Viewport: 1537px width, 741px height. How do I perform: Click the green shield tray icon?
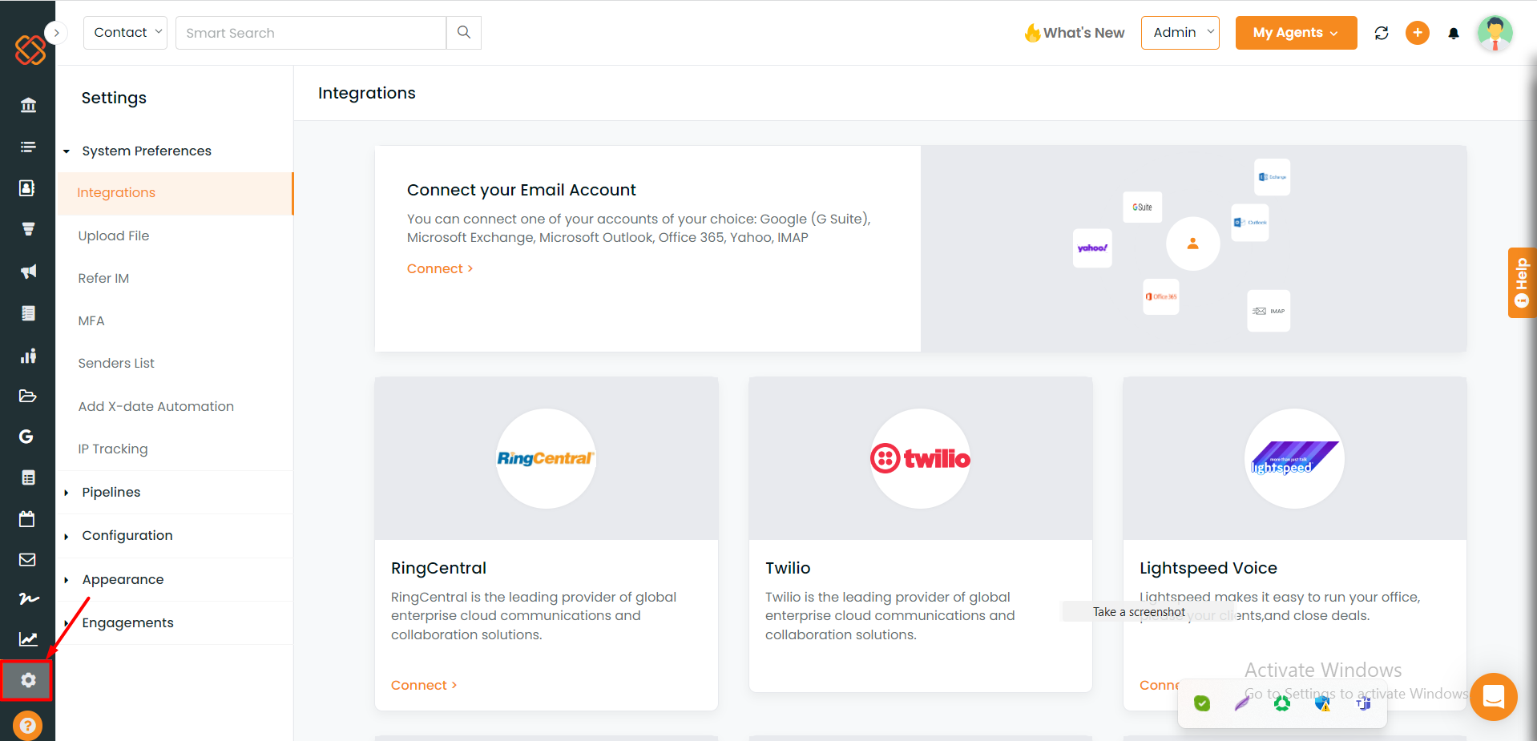(x=1202, y=703)
